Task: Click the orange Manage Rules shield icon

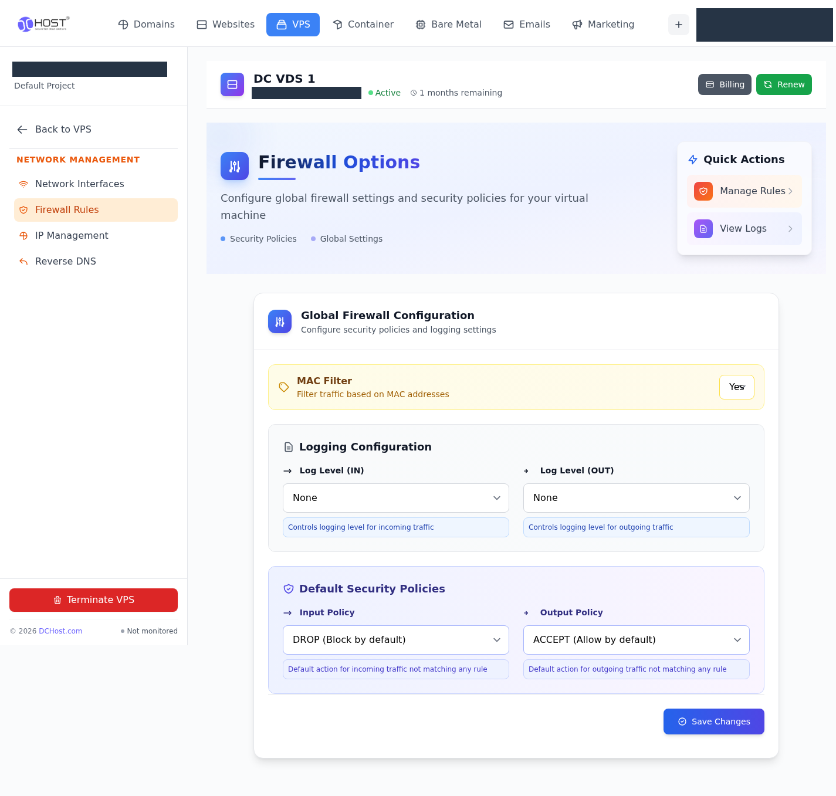Action: (703, 191)
